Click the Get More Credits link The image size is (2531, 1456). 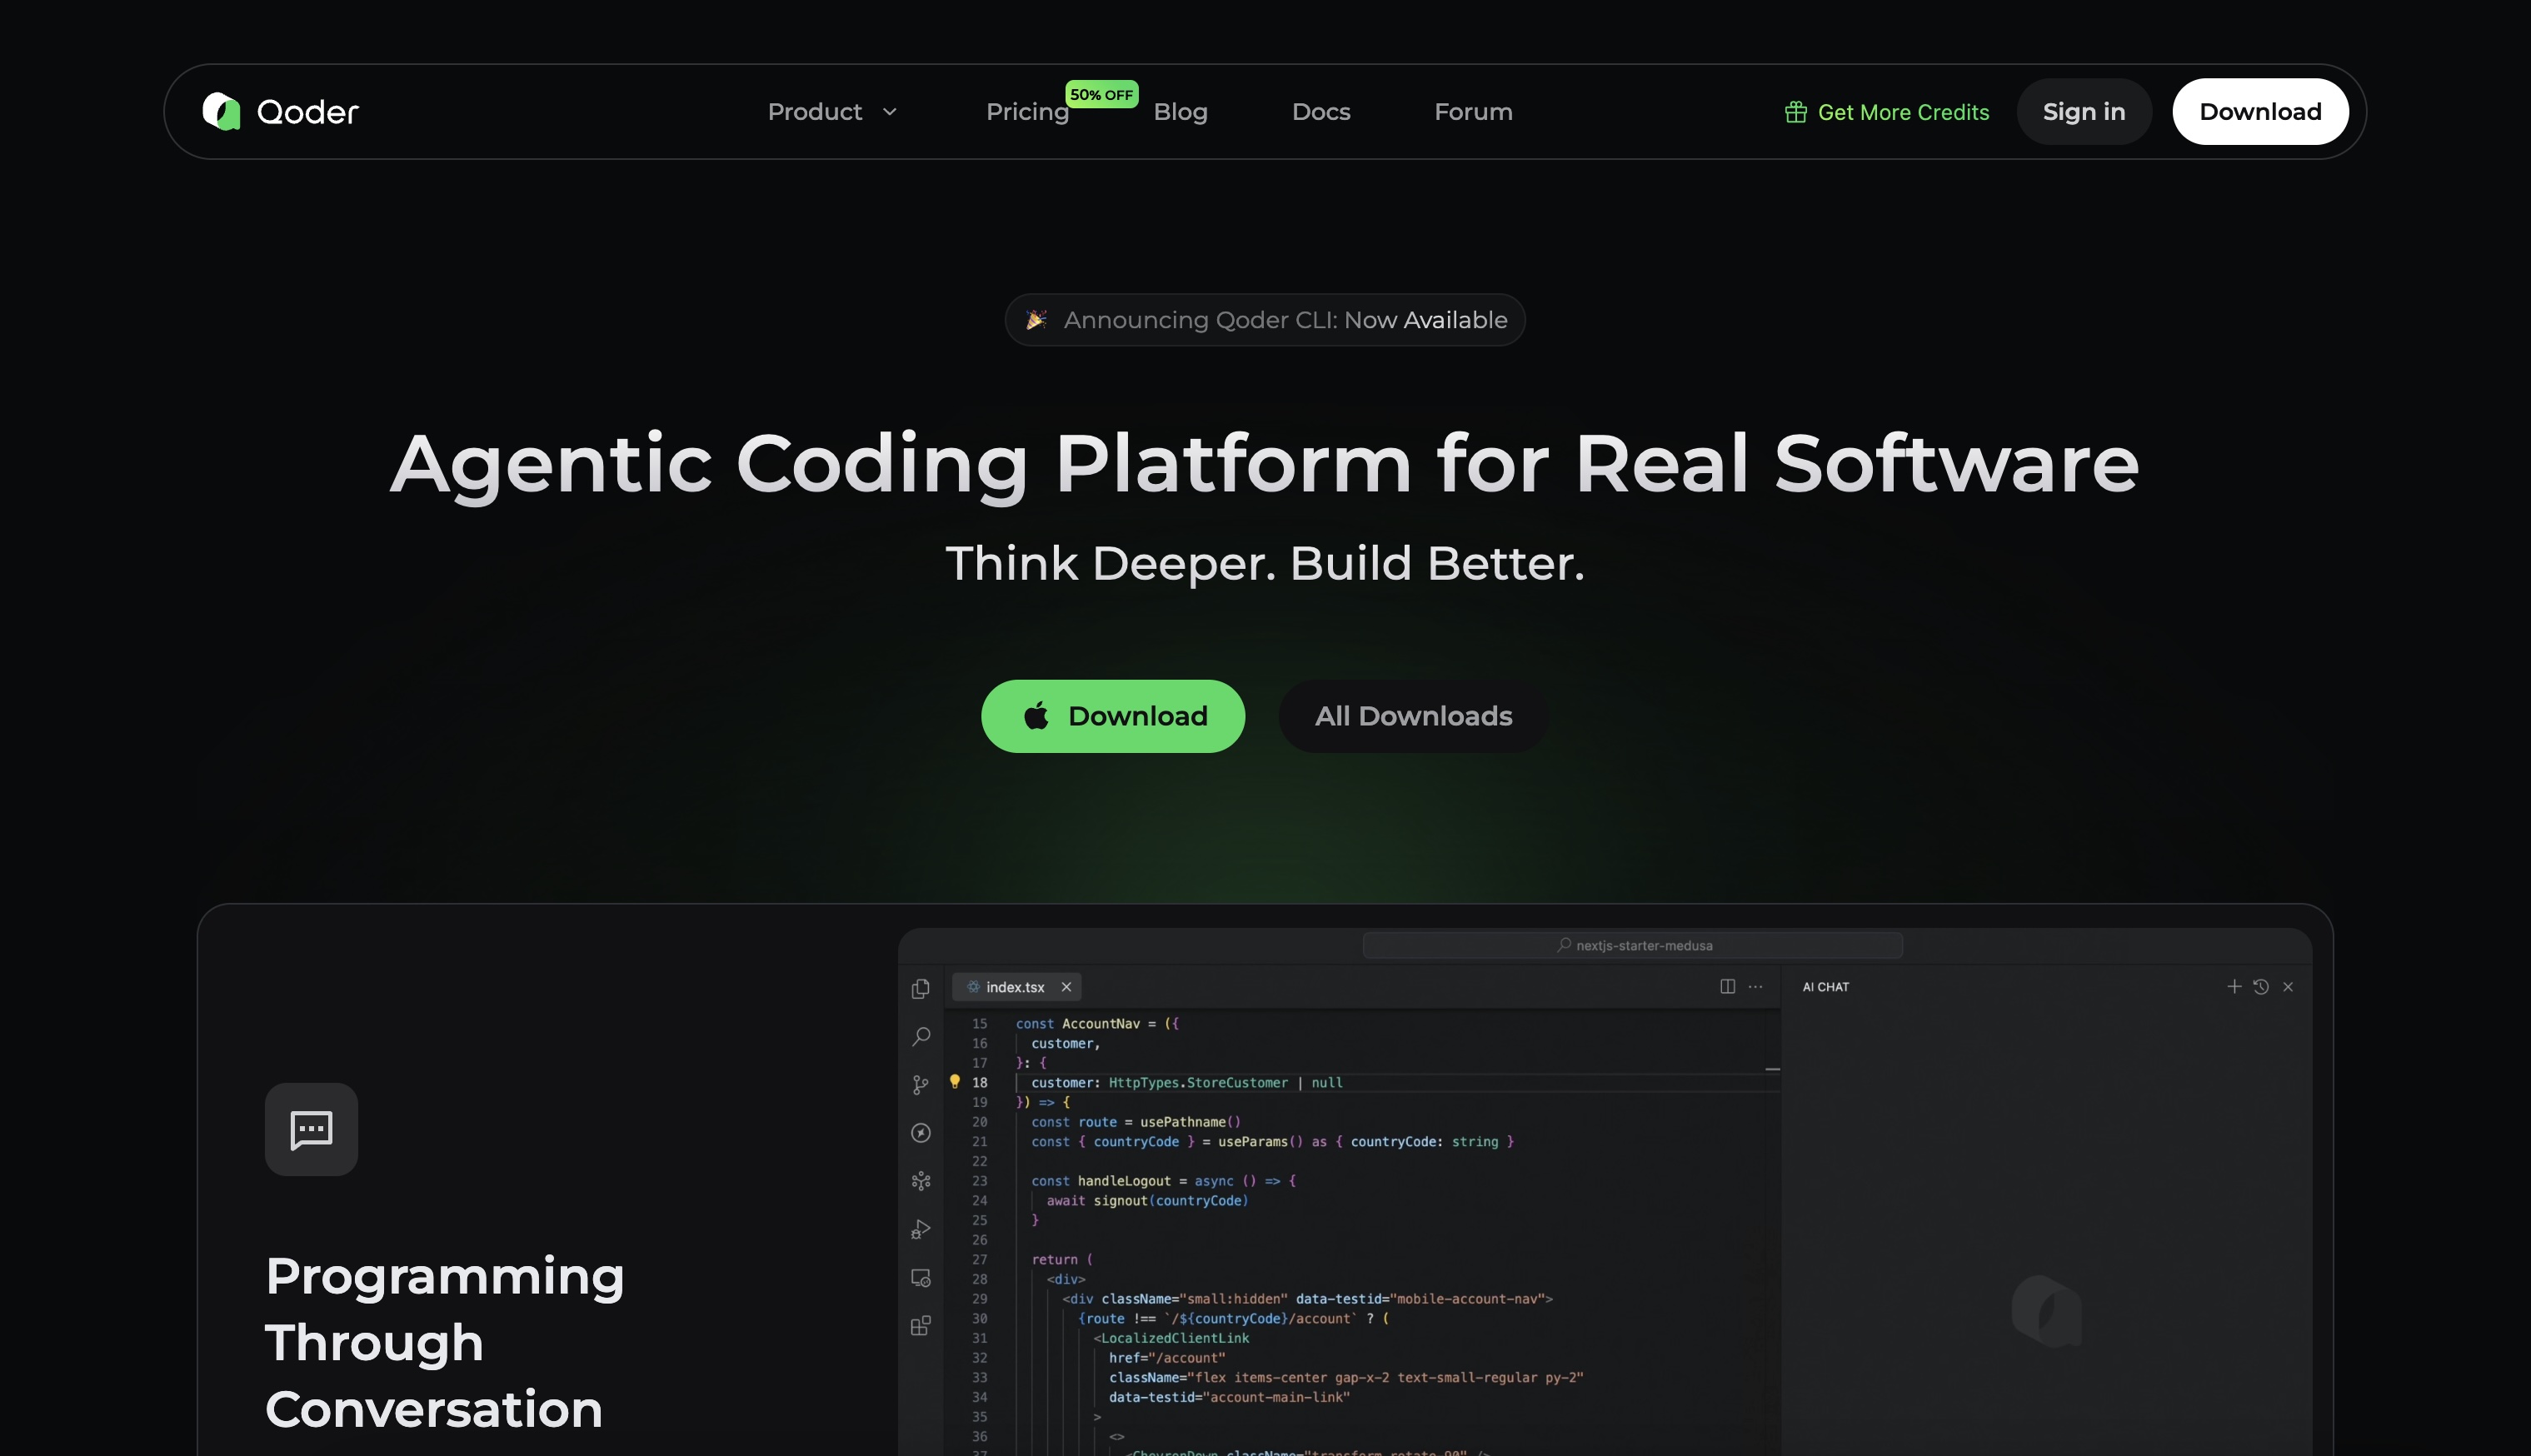tap(1887, 112)
